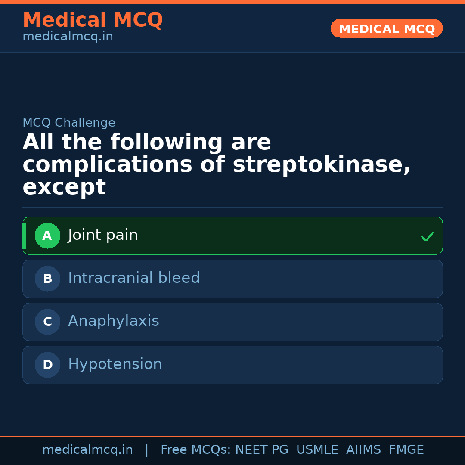Click the circular A badge icon
The height and width of the screenshot is (465, 465).
click(x=47, y=236)
